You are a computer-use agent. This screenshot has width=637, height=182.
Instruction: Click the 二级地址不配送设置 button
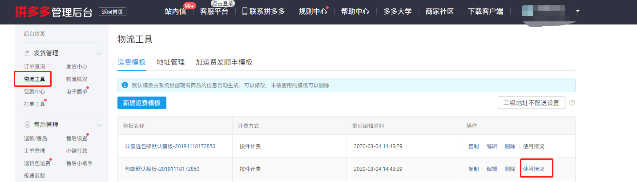532,103
